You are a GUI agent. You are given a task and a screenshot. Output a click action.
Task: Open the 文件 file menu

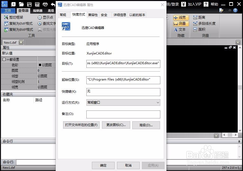8,11
